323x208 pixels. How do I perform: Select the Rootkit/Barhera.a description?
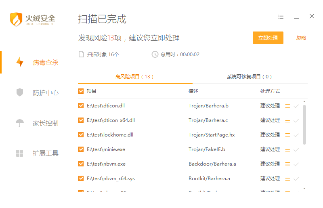(209, 179)
